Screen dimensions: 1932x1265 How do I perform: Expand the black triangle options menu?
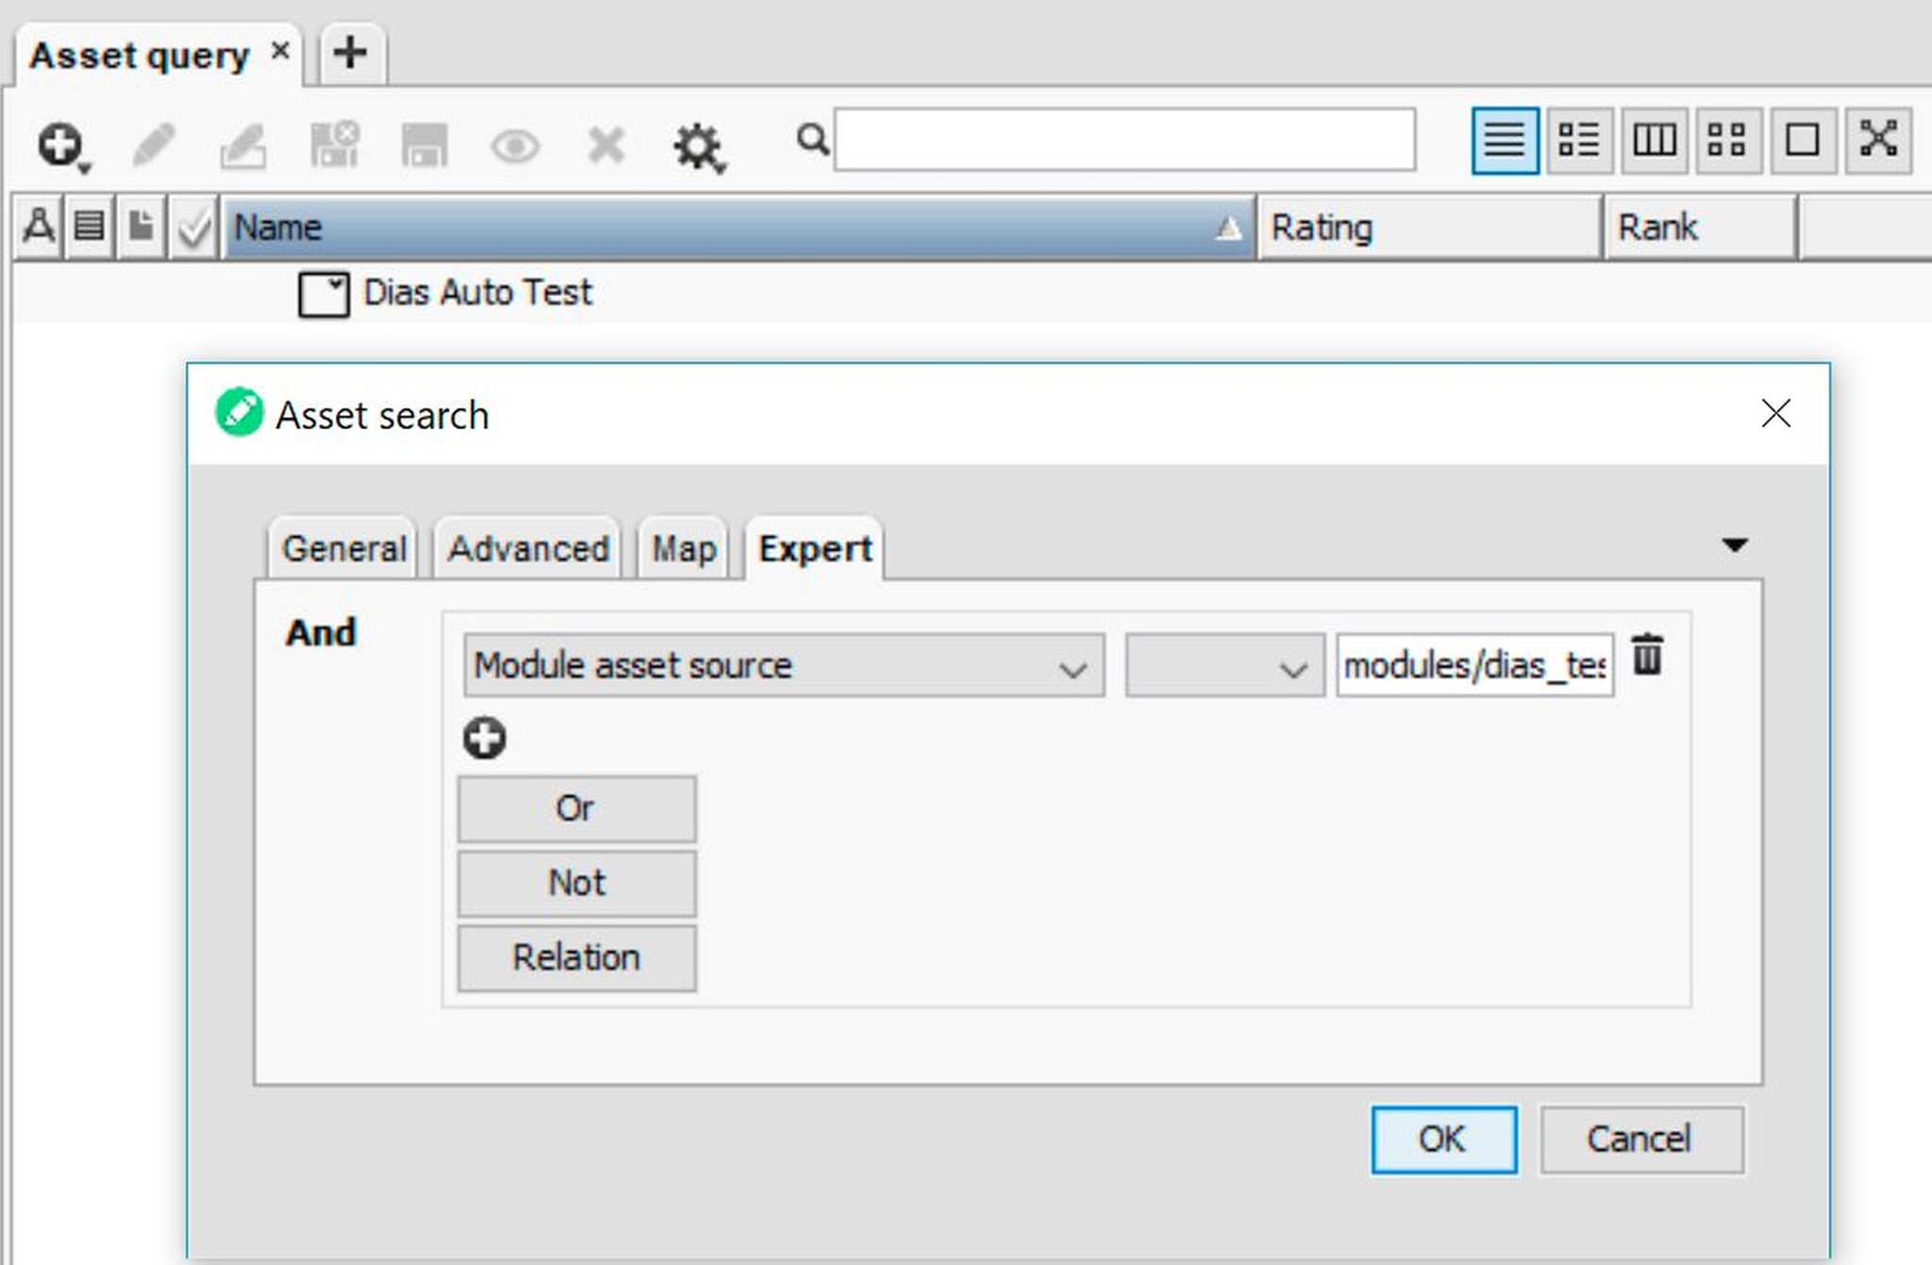pos(1734,545)
